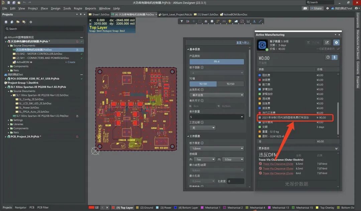The height and width of the screenshot is (211, 361).
Task: Toggle the 拼版费 red checkbox
Action: coord(260,80)
